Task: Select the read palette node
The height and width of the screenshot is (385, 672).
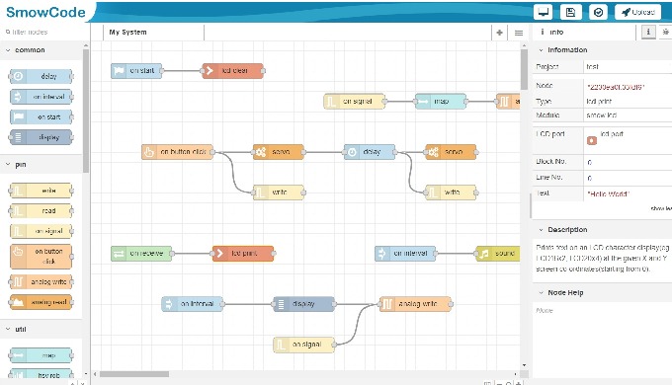Action: tap(42, 210)
